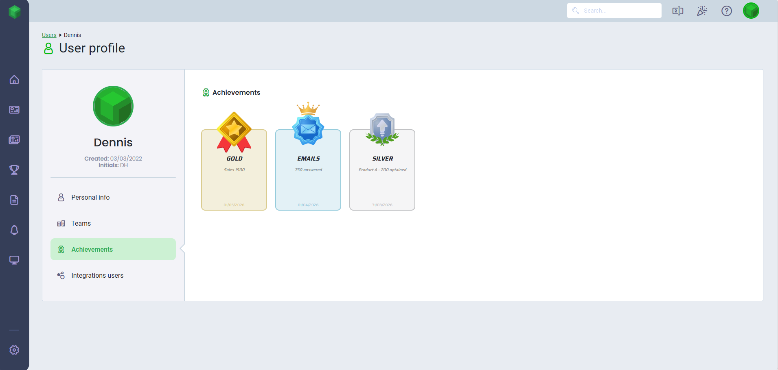Screen dimensions: 778x370
Task: Click the translate language icon in top bar
Action: [678, 11]
